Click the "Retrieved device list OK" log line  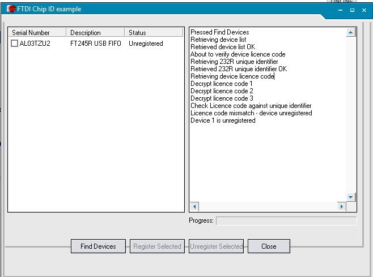(x=223, y=47)
